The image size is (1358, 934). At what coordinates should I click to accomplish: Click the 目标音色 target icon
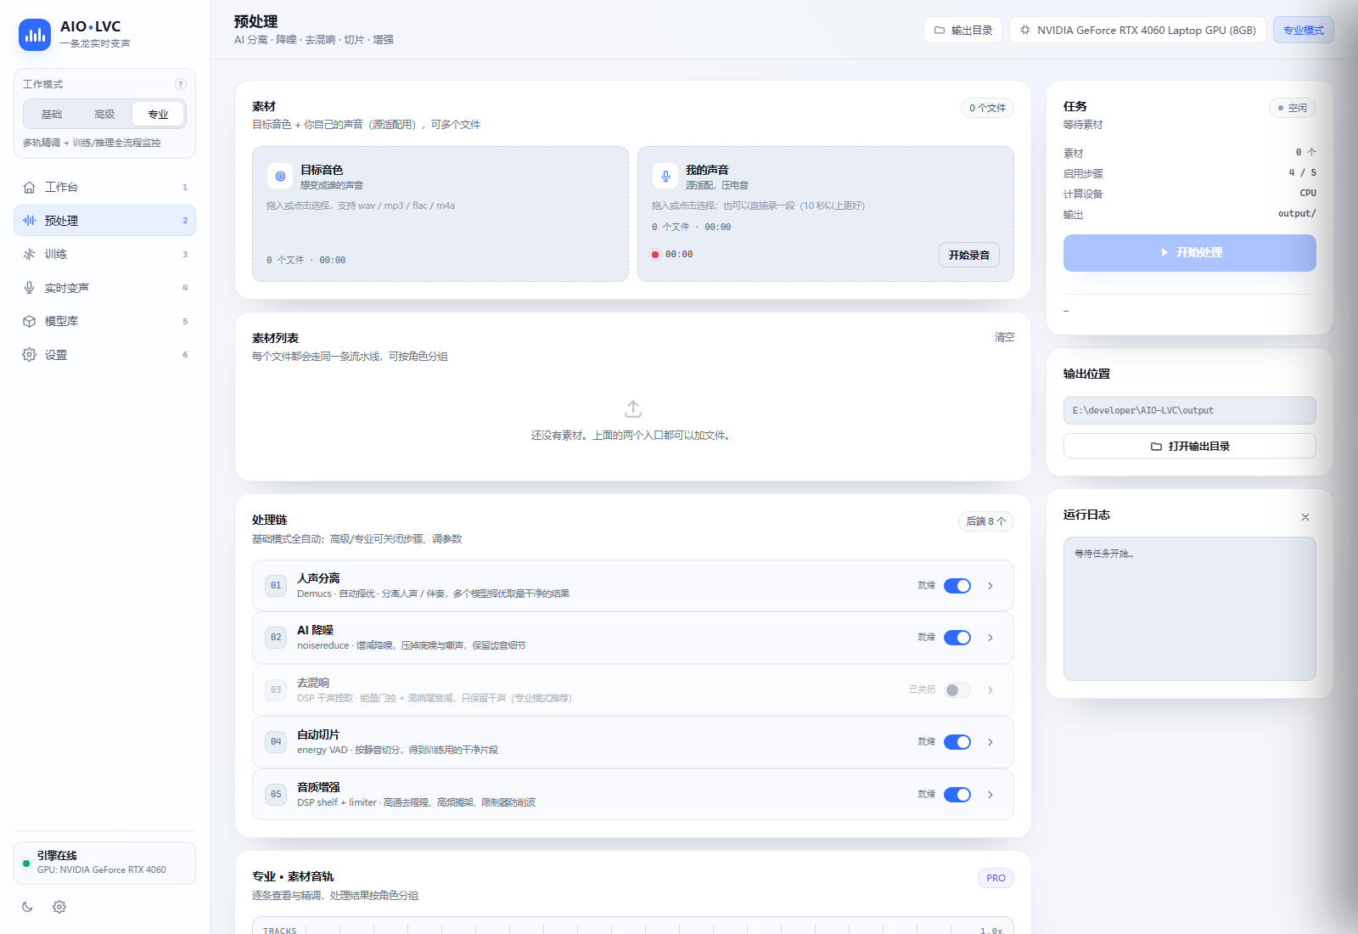click(x=280, y=176)
